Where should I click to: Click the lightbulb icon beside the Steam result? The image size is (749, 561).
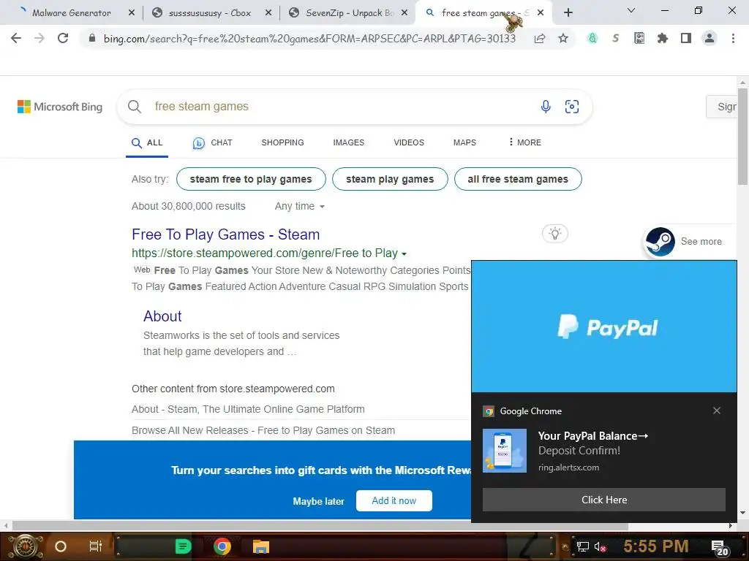[554, 234]
